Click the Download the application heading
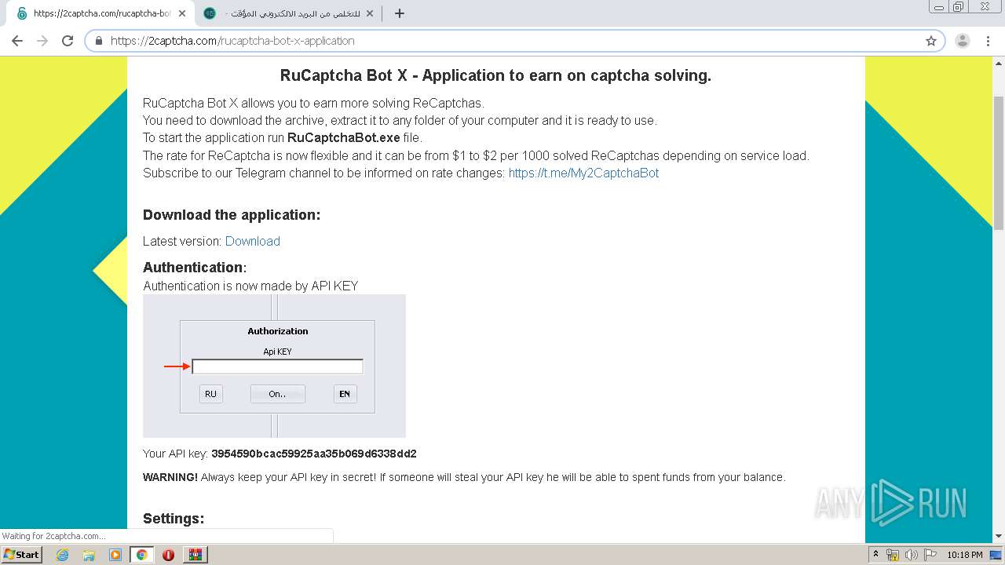Viewport: 1005px width, 565px height. pyautogui.click(x=232, y=215)
